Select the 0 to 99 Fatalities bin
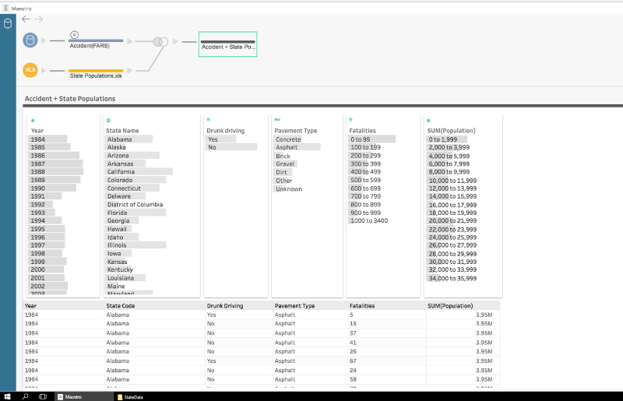Image resolution: width=623 pixels, height=401 pixels. pos(361,139)
